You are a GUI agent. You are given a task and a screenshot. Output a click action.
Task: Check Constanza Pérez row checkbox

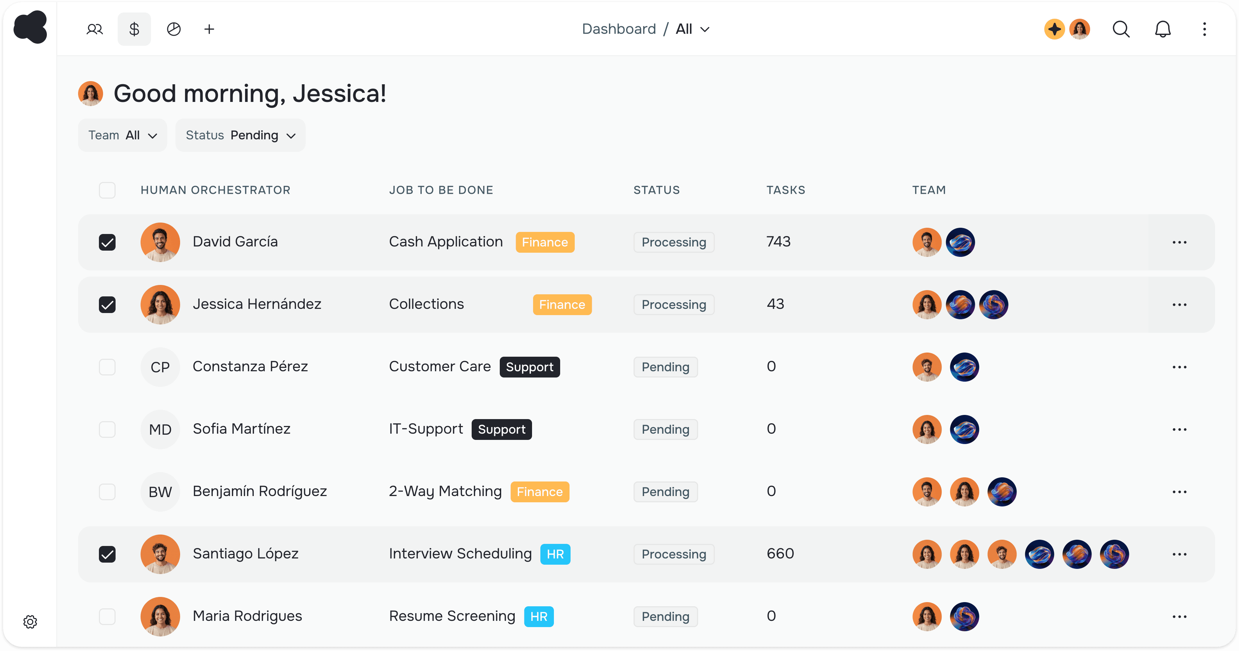[x=107, y=367]
